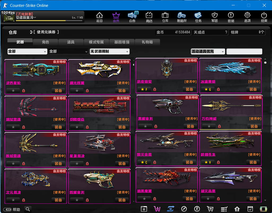Image resolution: width=272 pixels, height=213 pixels.
Task: Open the running character icon in bottom bar
Action: tap(197, 209)
